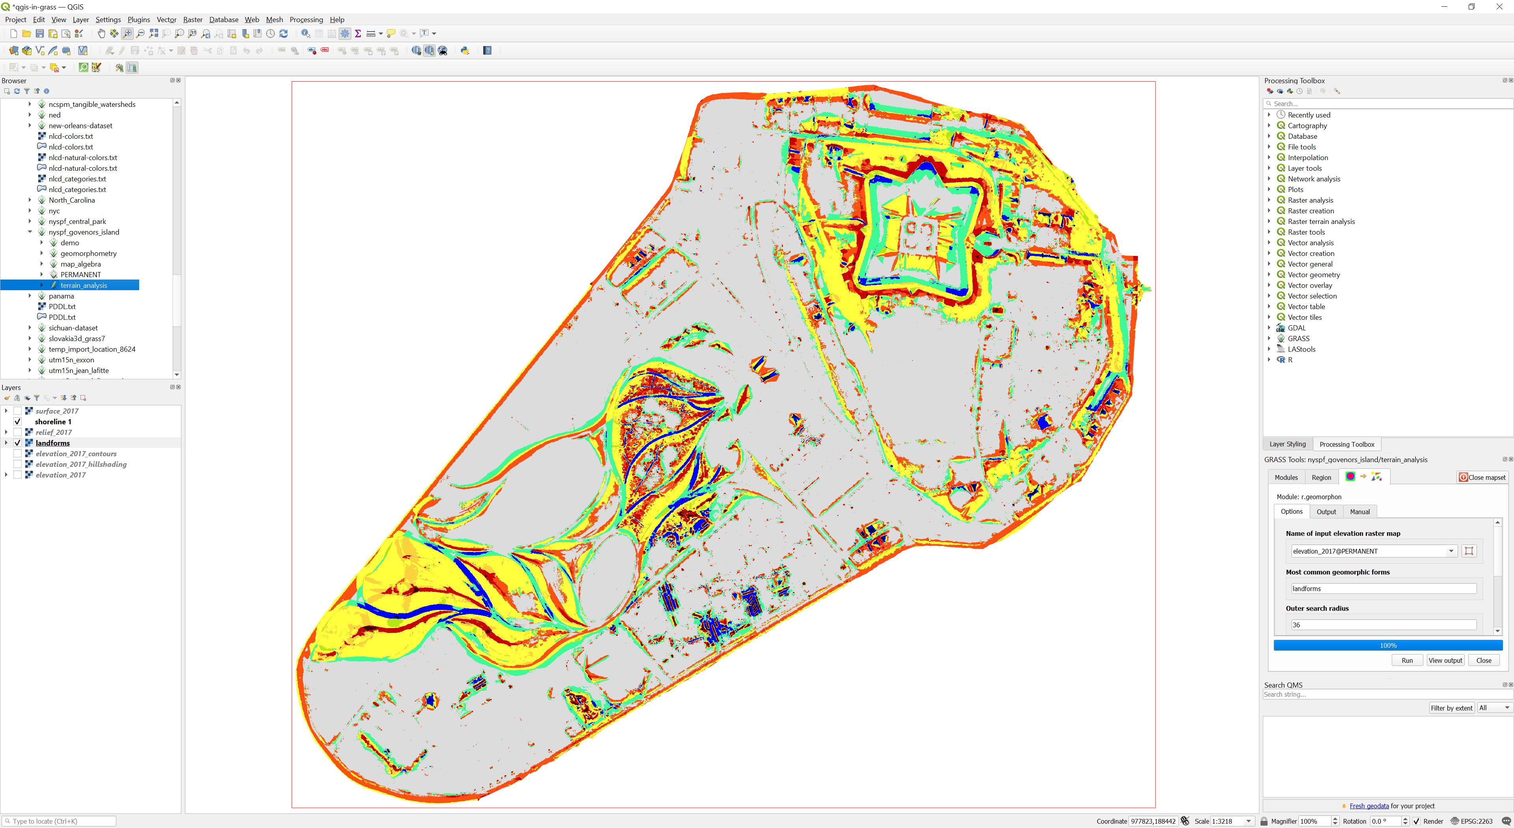Switch to the Manual tab

point(1359,512)
